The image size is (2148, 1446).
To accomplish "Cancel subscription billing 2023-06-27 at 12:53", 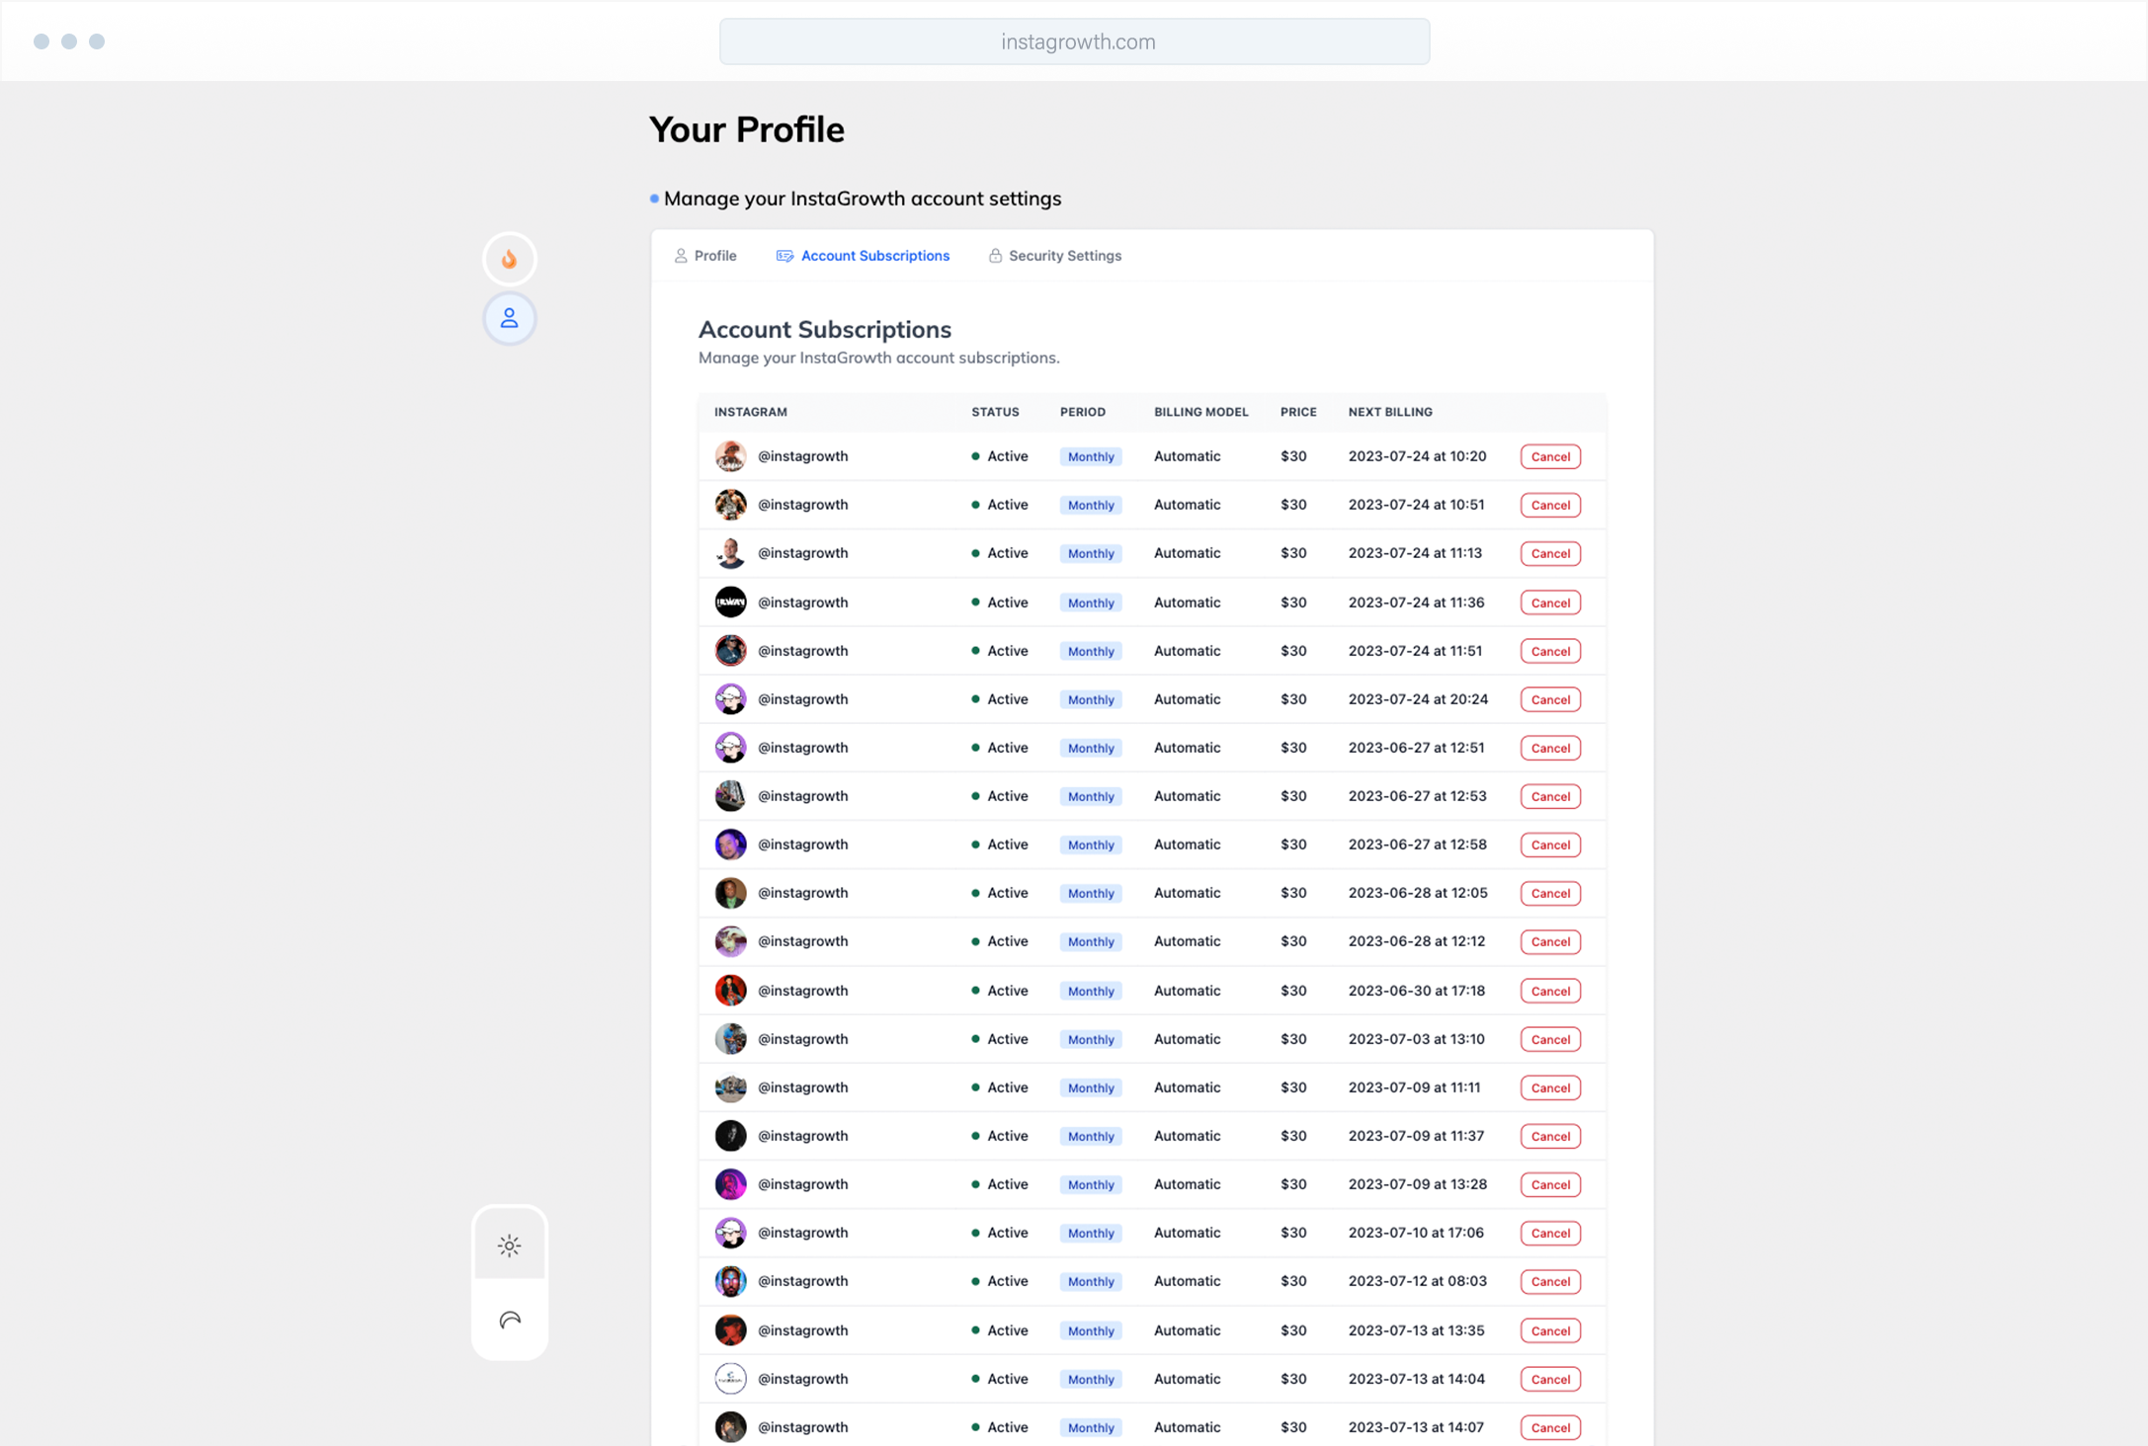I will (x=1550, y=796).
